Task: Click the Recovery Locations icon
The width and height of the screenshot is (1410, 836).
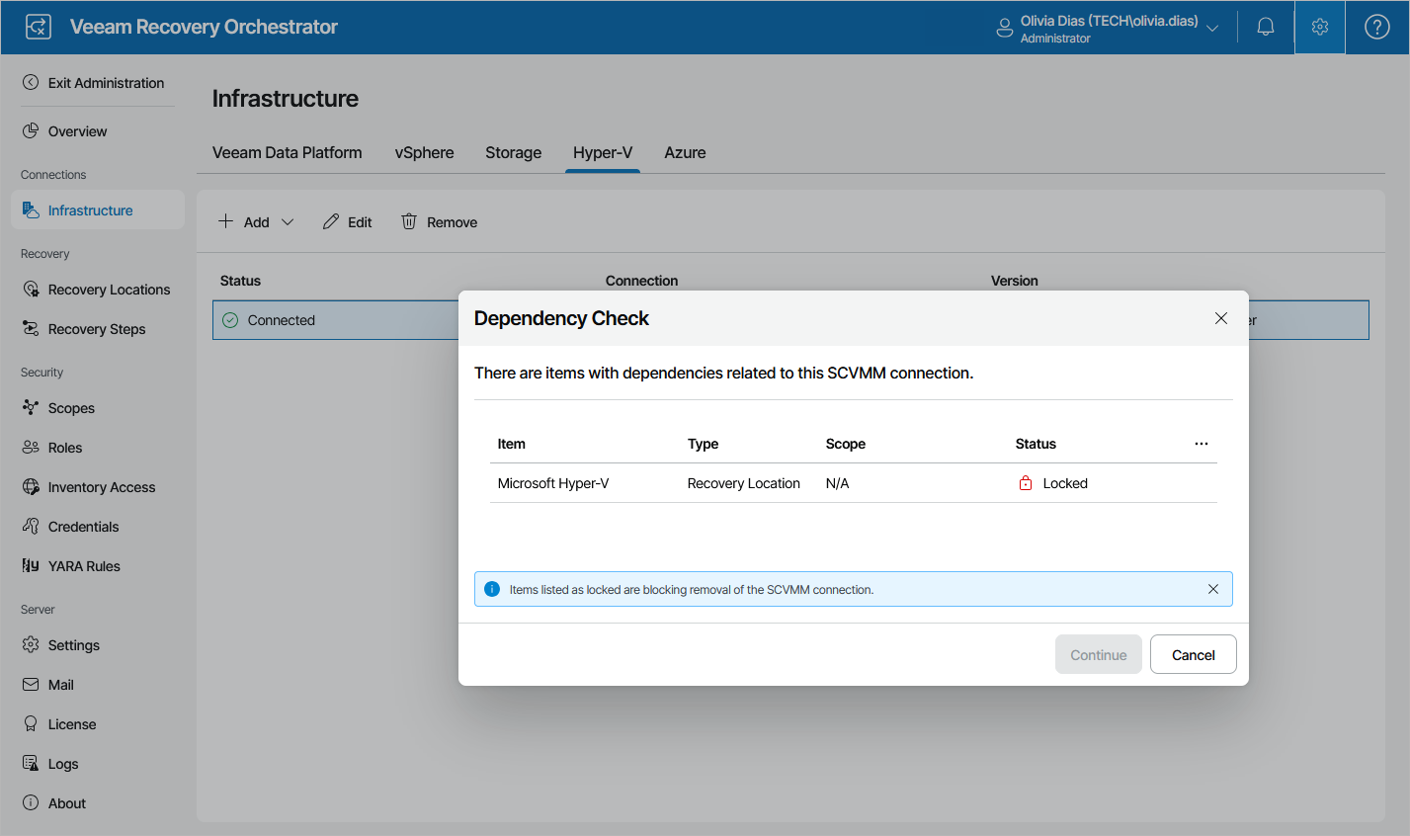Action: coord(31,290)
